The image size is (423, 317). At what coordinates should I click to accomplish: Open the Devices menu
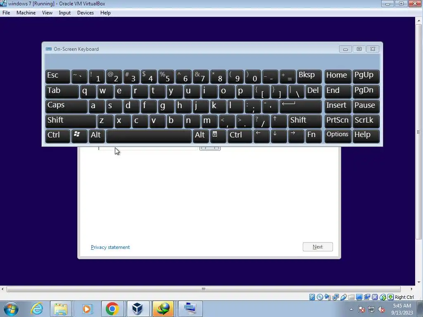point(86,13)
